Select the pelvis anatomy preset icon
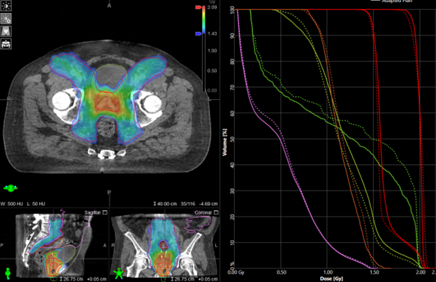This screenshot has width=436, height=282. (6, 31)
